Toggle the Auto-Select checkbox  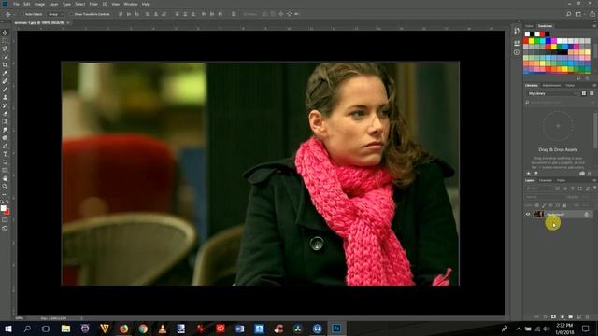point(23,14)
